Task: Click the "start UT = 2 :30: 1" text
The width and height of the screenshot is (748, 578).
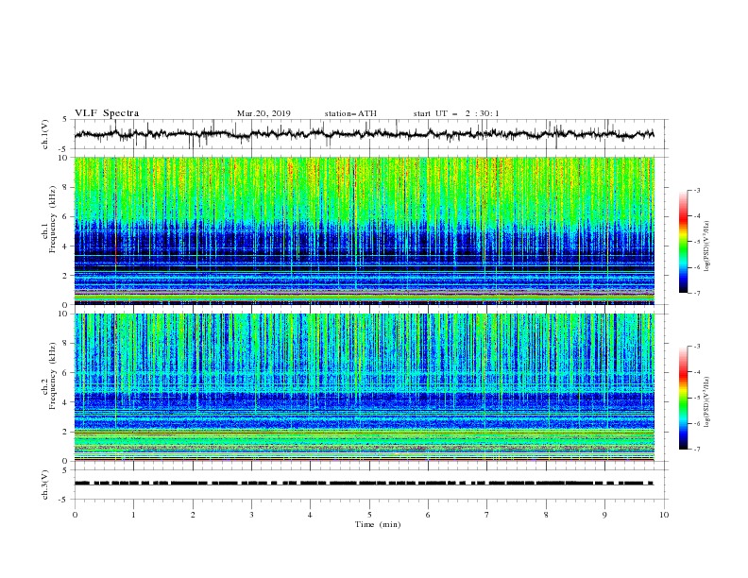Action: pyautogui.click(x=456, y=113)
